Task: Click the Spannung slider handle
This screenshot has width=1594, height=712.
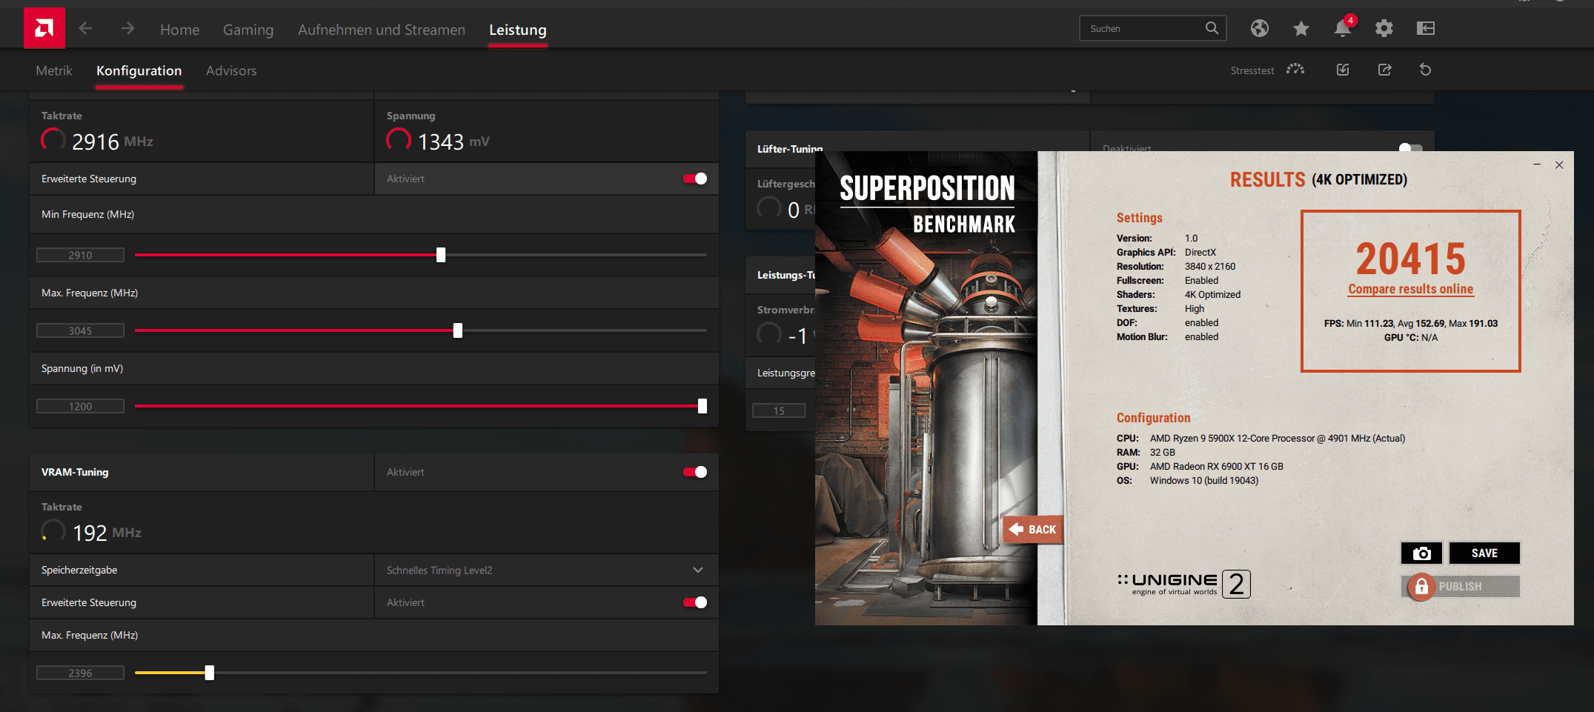Action: click(703, 406)
